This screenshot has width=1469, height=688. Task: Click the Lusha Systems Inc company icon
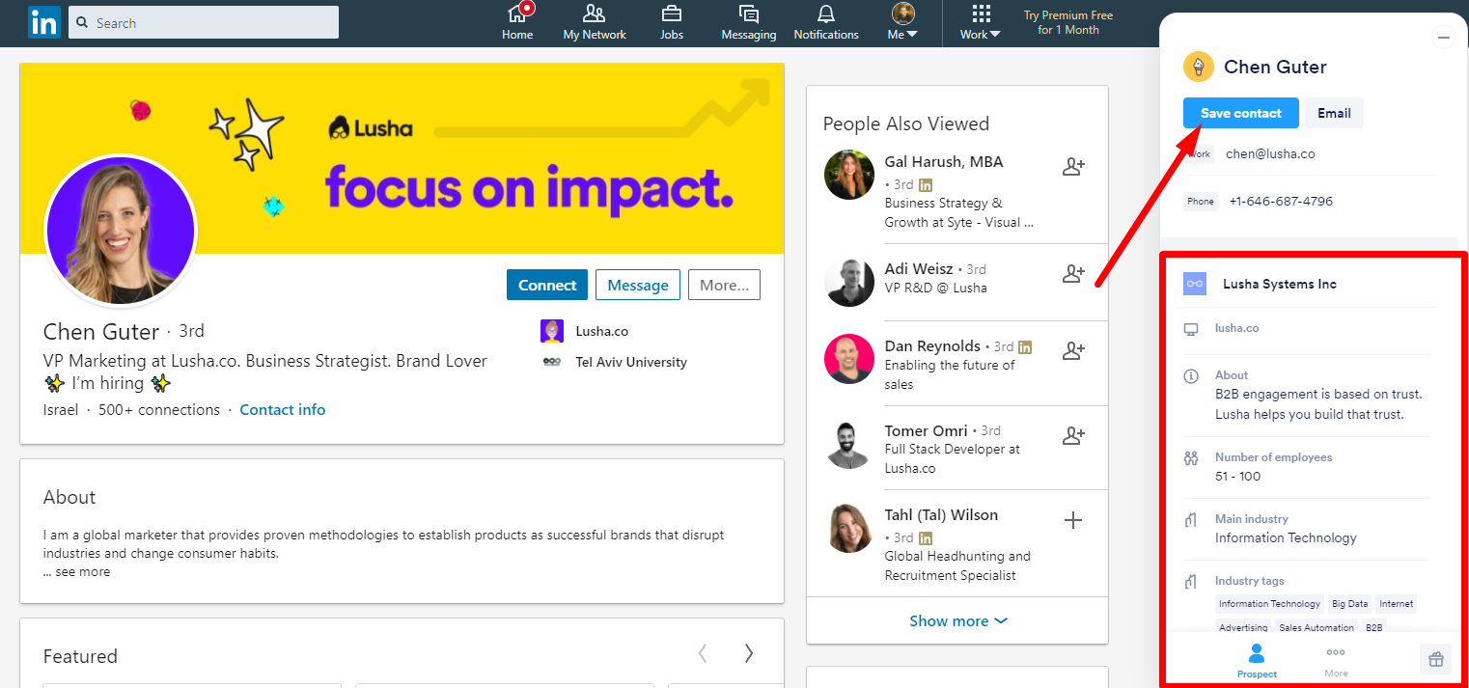1194,283
